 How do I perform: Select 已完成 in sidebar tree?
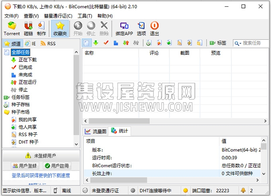point(26,67)
